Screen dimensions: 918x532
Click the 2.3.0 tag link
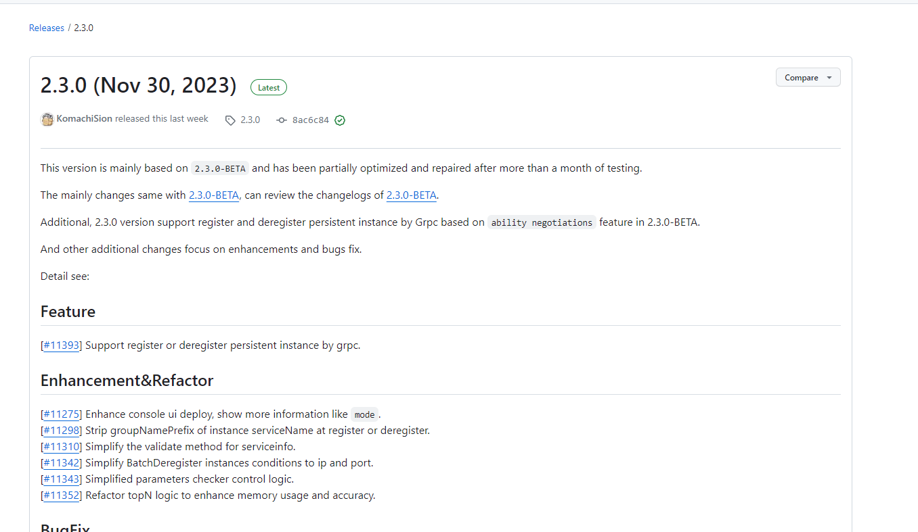(x=250, y=120)
